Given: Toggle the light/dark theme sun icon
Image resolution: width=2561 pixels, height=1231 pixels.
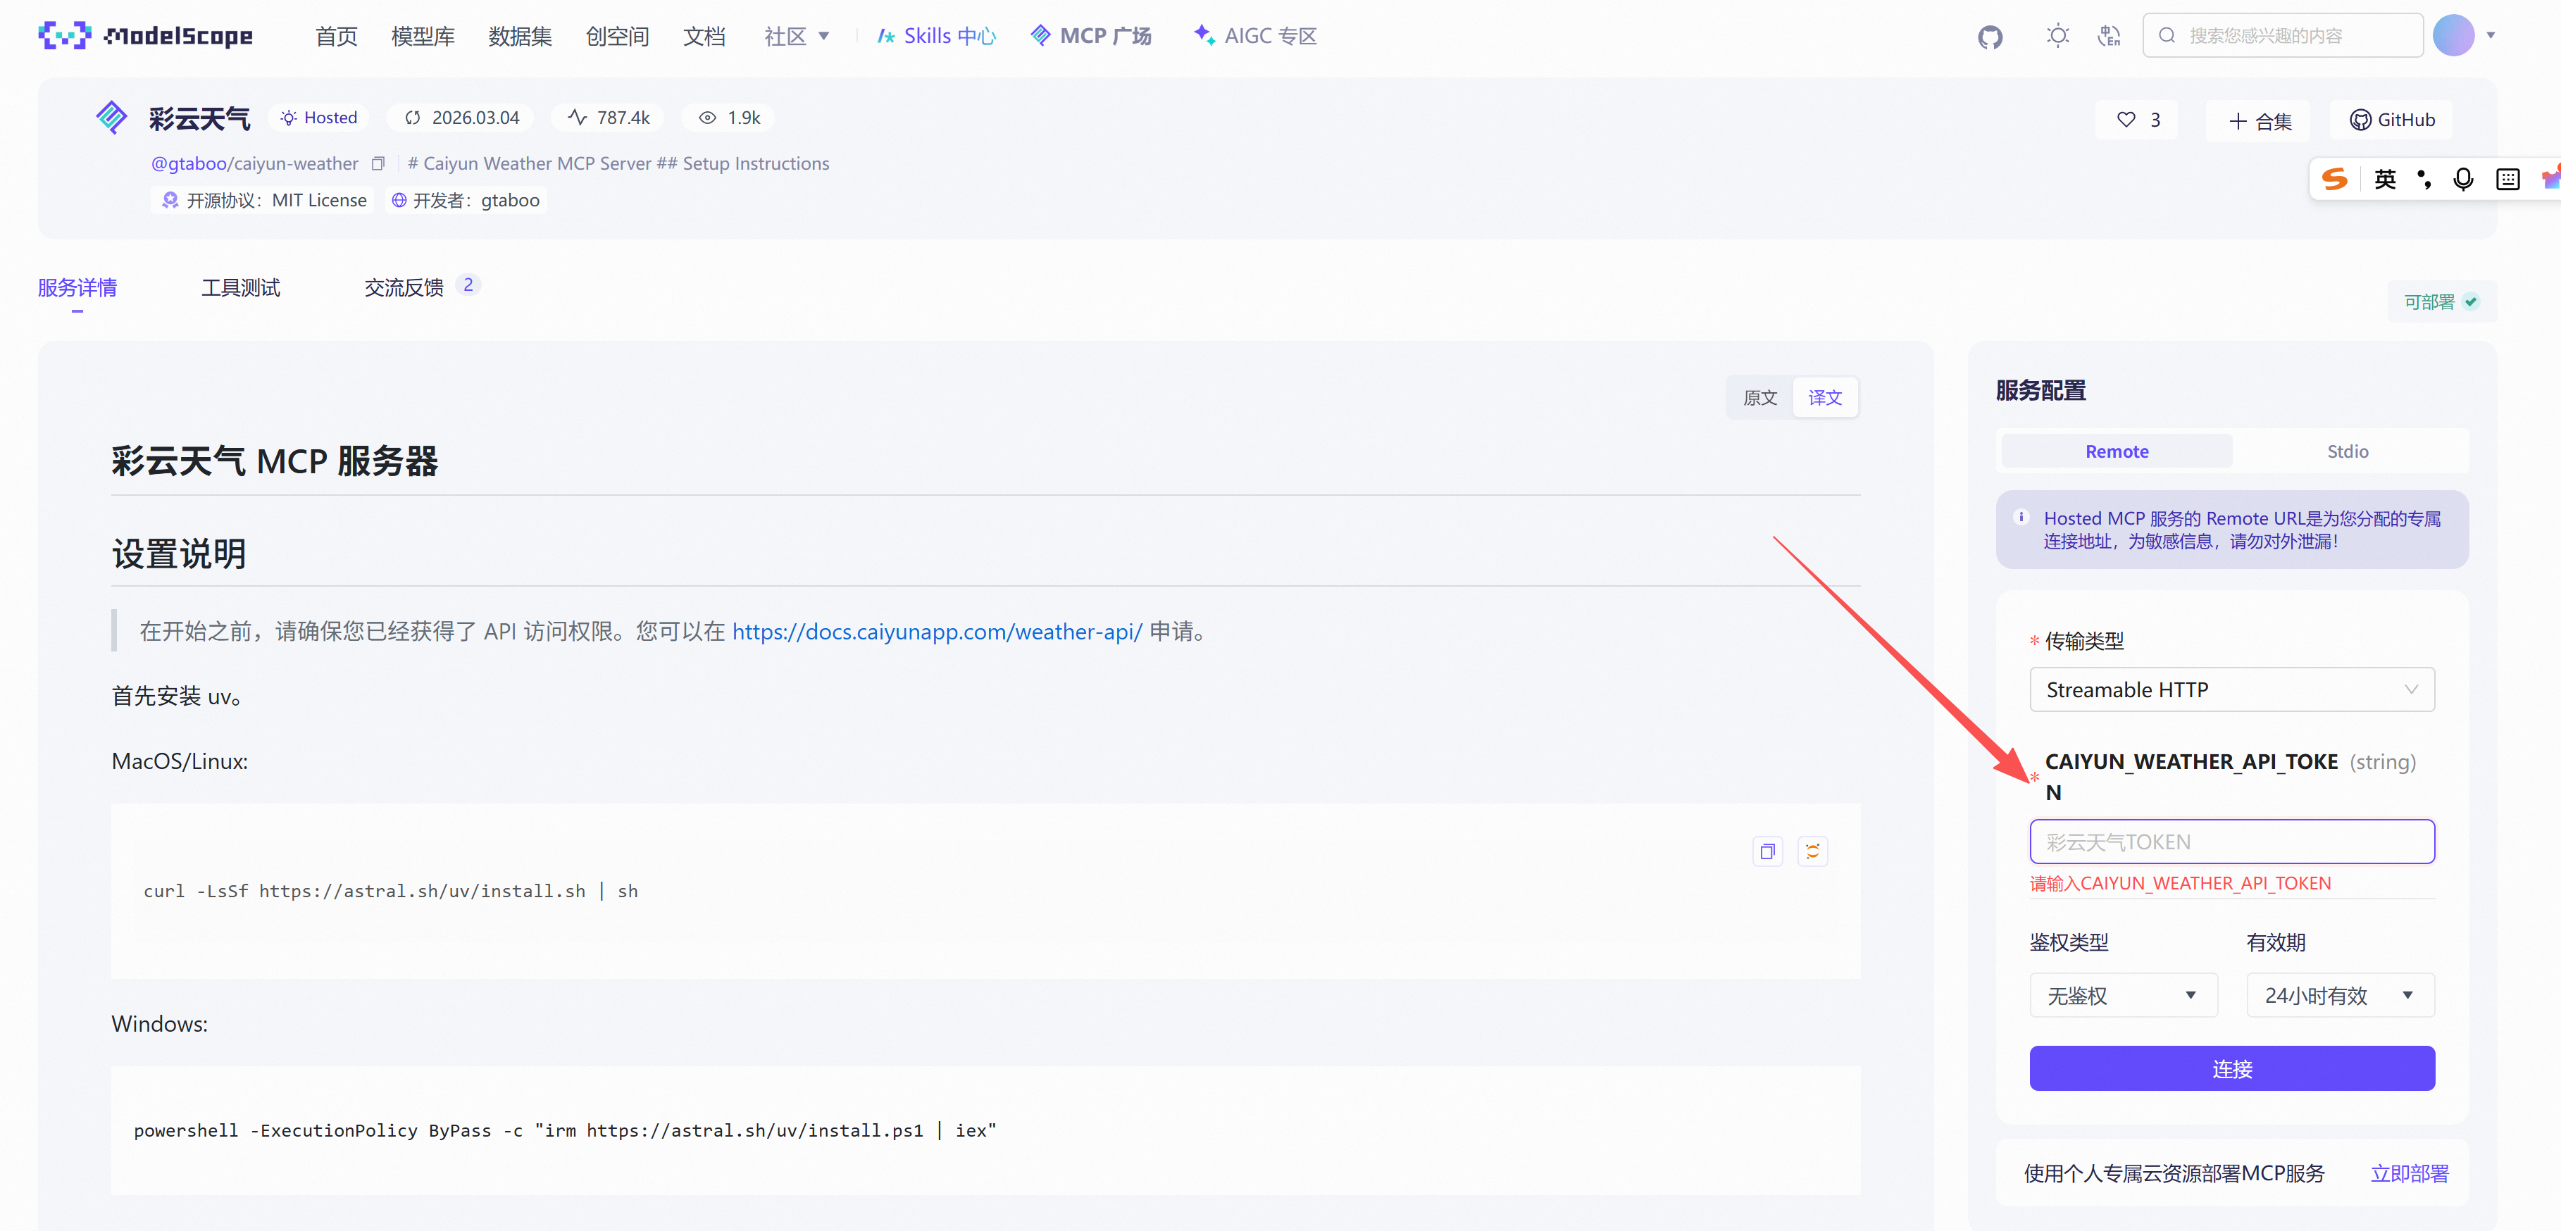Looking at the screenshot, I should (x=2057, y=36).
